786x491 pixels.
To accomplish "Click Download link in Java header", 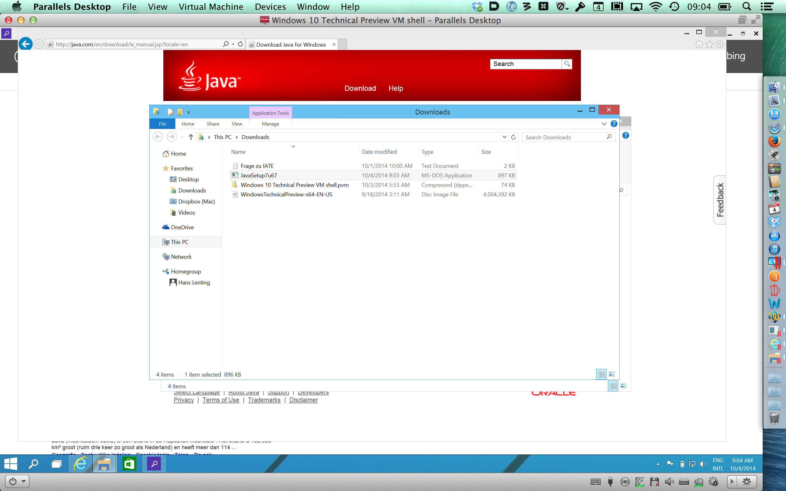I will coord(360,88).
